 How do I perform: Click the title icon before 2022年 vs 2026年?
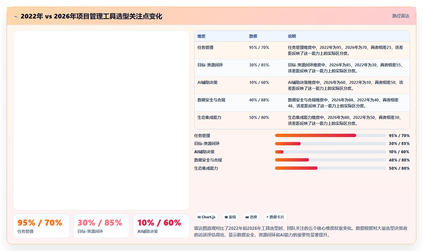pos(16,16)
